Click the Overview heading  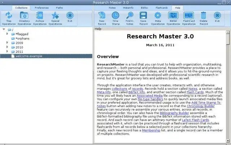pos(108,56)
